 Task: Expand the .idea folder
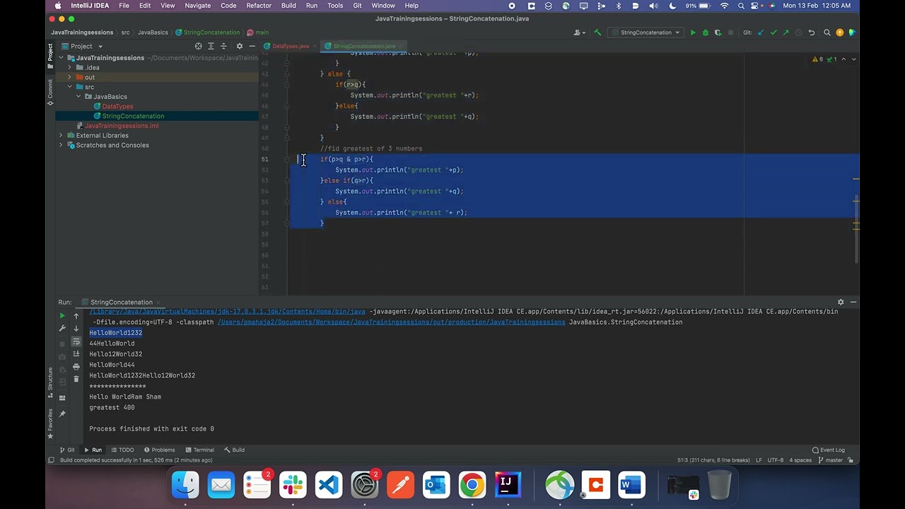coord(69,68)
